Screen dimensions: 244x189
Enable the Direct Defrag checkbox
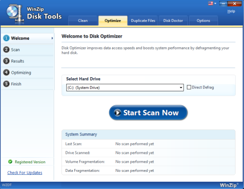pos(189,87)
